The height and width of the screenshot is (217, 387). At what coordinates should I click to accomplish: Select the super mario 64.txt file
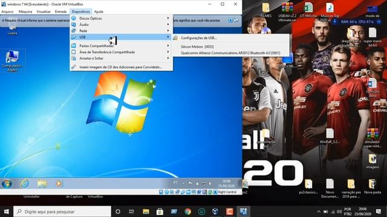(372, 37)
